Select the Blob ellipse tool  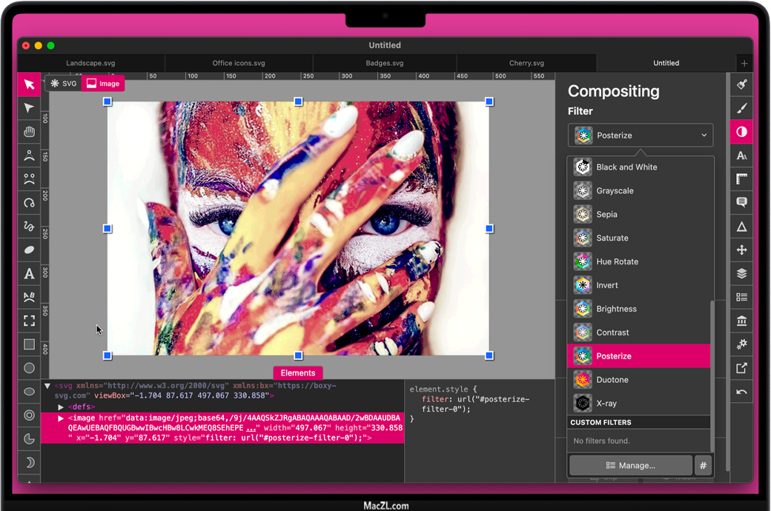pyautogui.click(x=29, y=250)
